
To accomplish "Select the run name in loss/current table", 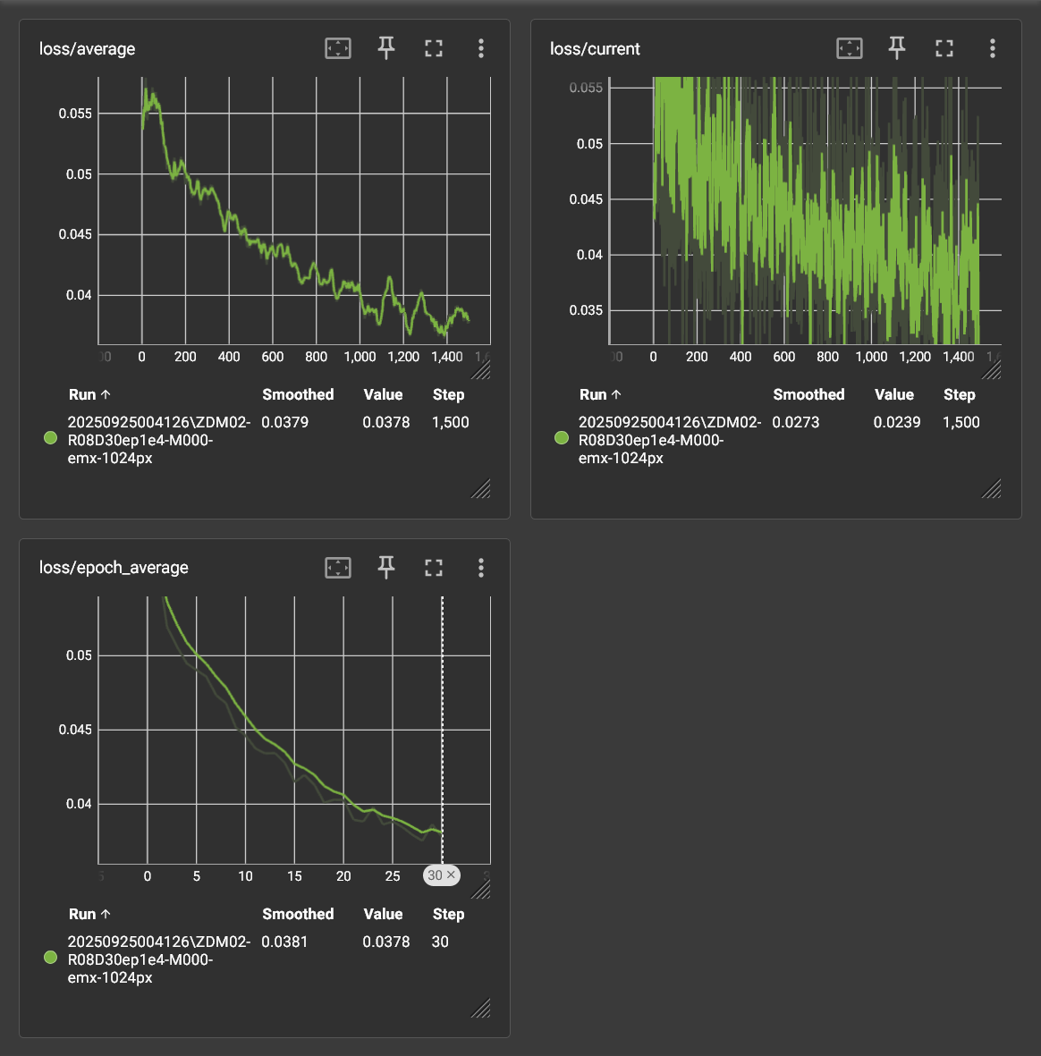I will pyautogui.click(x=669, y=440).
